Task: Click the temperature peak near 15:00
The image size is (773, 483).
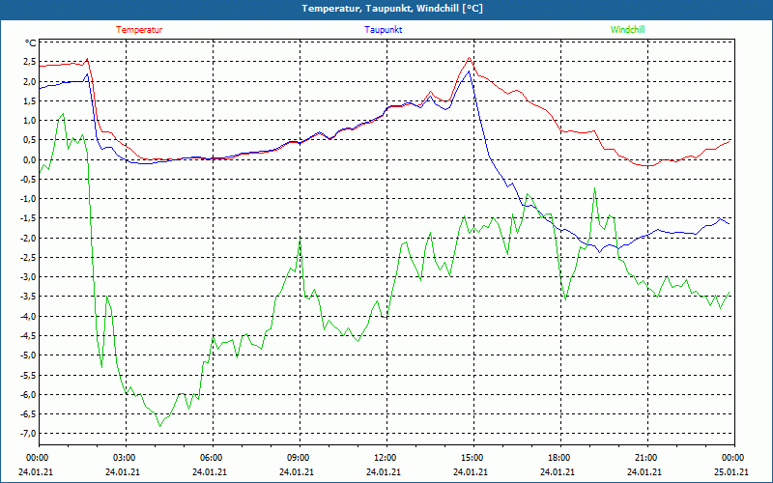Action: [469, 58]
